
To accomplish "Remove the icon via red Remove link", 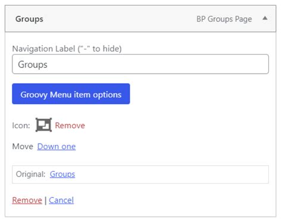I will [70, 125].
